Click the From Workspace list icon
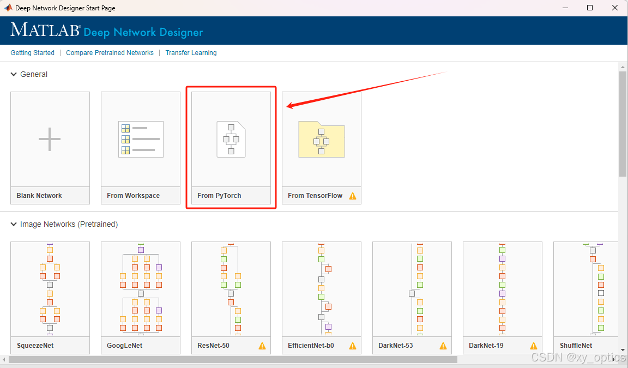Image resolution: width=628 pixels, height=368 pixels. [141, 139]
